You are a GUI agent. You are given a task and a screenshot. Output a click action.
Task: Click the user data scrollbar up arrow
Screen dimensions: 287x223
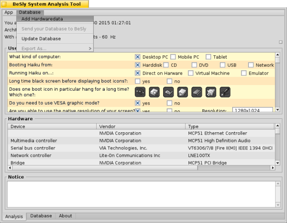pos(277,55)
